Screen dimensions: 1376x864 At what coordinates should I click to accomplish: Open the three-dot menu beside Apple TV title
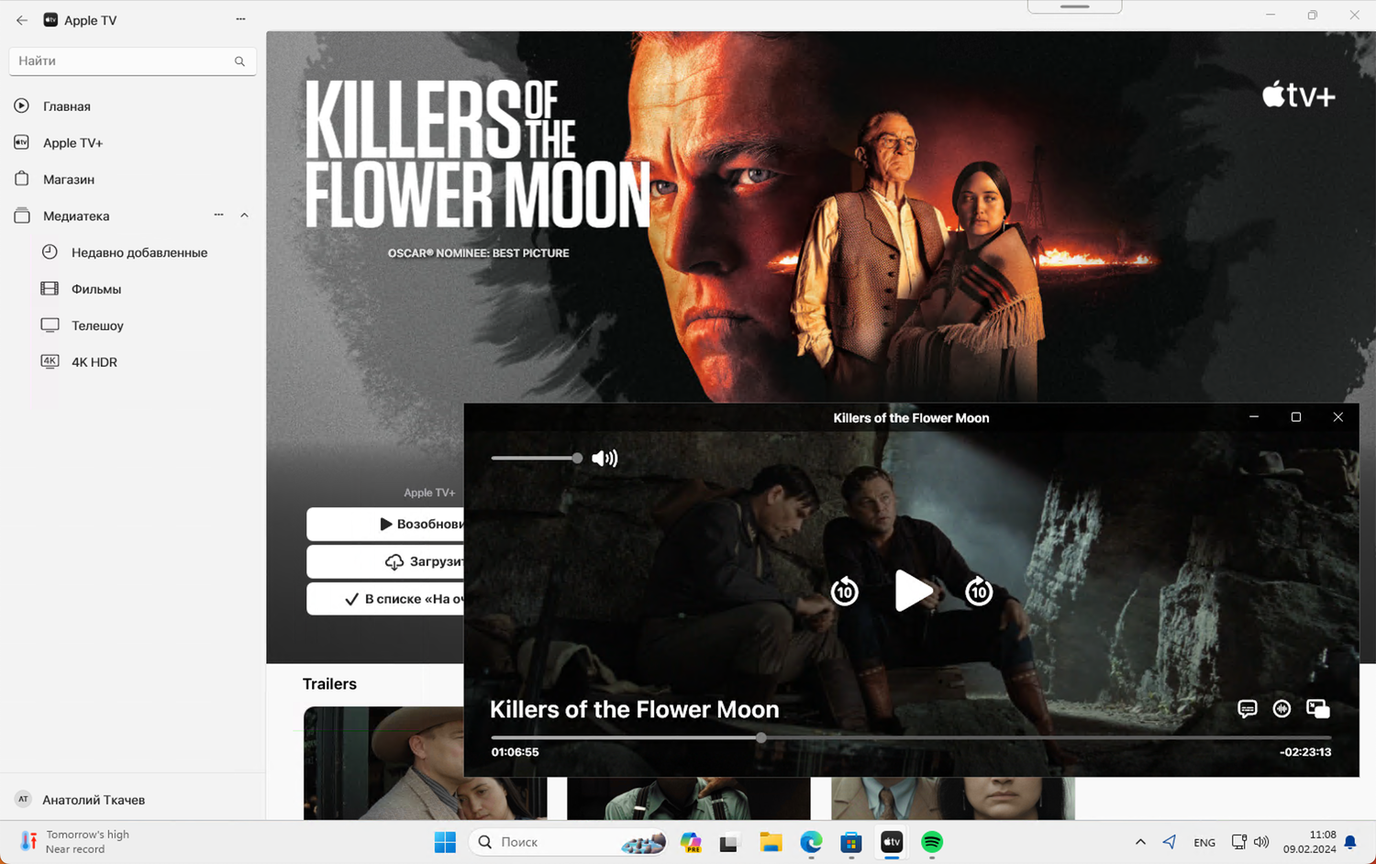tap(240, 19)
